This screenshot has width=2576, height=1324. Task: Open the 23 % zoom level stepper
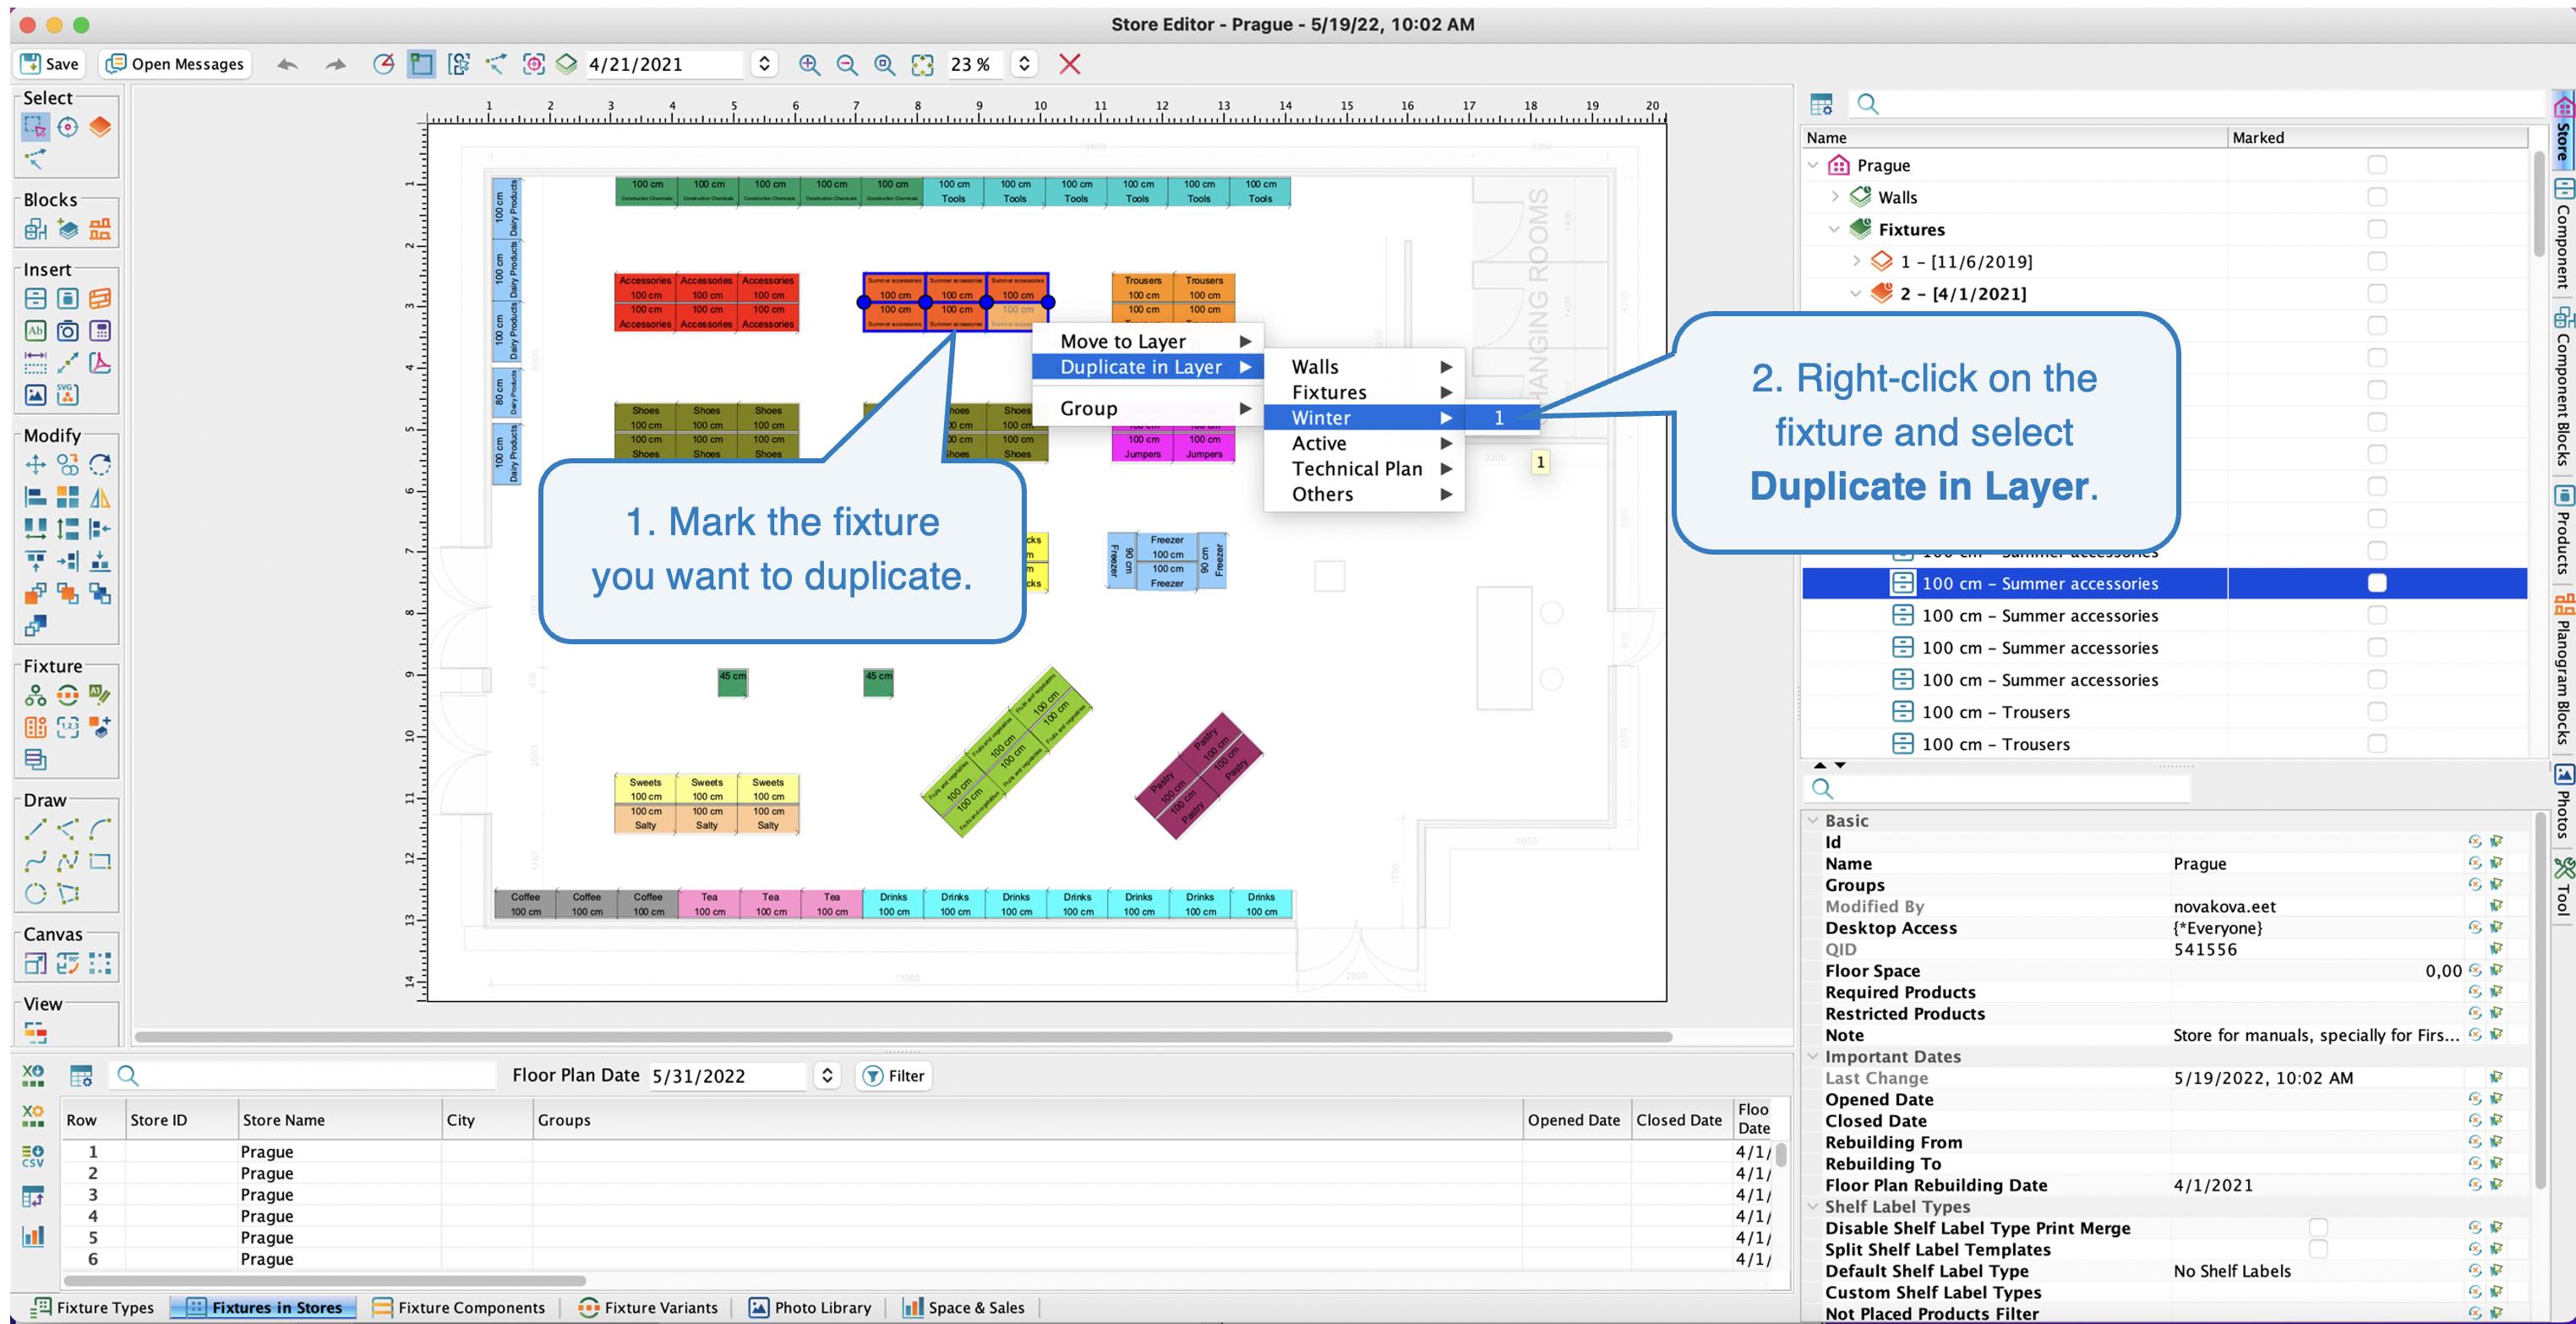[x=1024, y=64]
